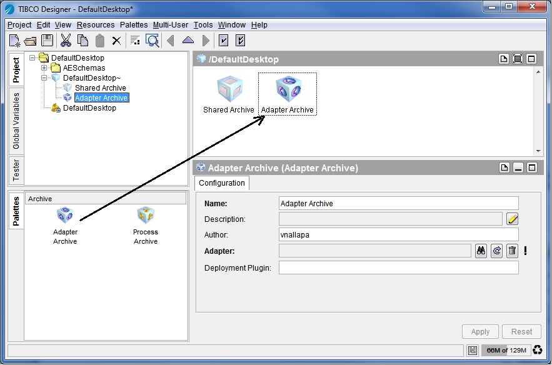Click in the Author input field
Screen dimensions: 552x365
coord(398,235)
